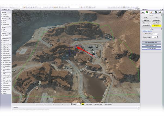Collapse the User Cmds group in ToolBox

[x=10, y=38]
